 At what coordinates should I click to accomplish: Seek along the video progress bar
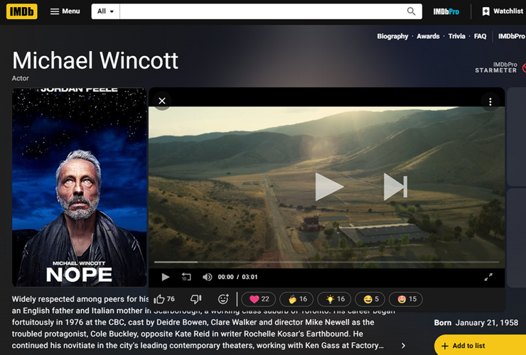point(326,262)
